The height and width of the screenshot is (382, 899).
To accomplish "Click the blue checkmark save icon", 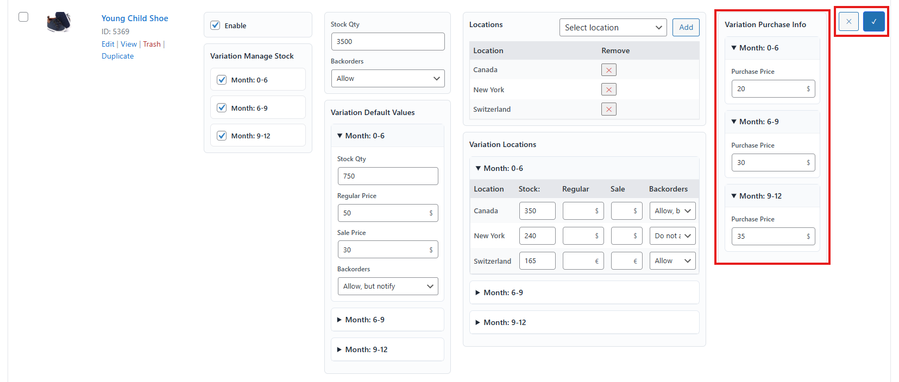I will click(x=873, y=22).
